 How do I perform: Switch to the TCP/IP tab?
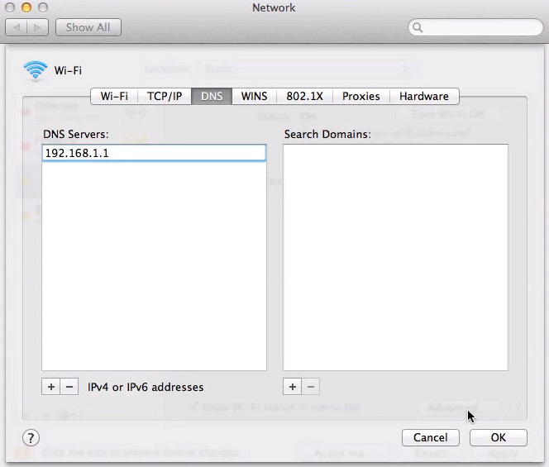click(x=165, y=96)
